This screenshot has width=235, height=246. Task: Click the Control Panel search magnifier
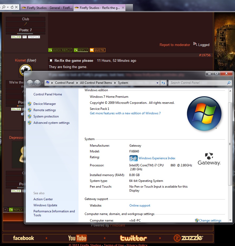[229, 83]
